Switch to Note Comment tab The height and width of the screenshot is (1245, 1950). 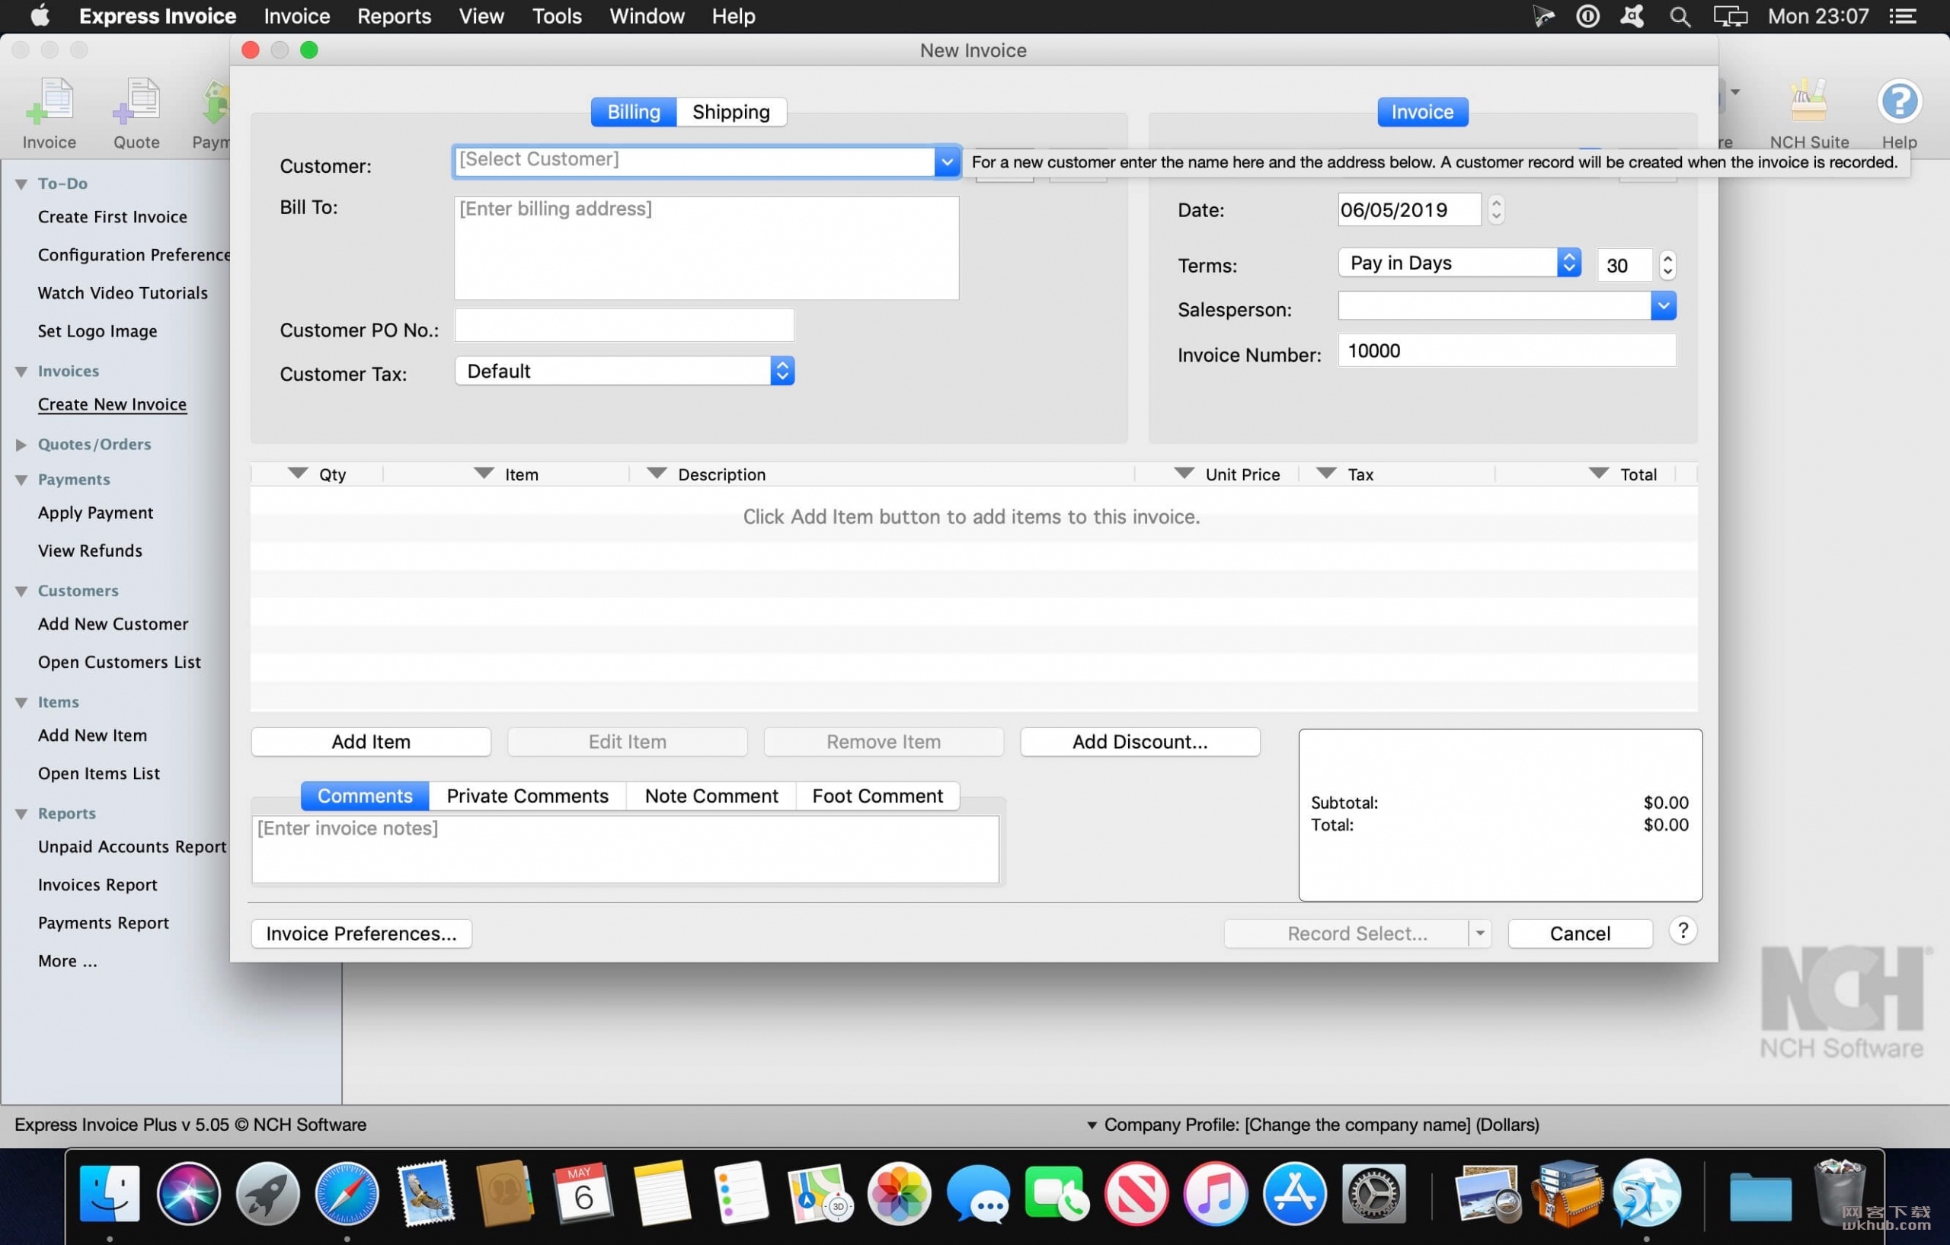click(x=711, y=796)
